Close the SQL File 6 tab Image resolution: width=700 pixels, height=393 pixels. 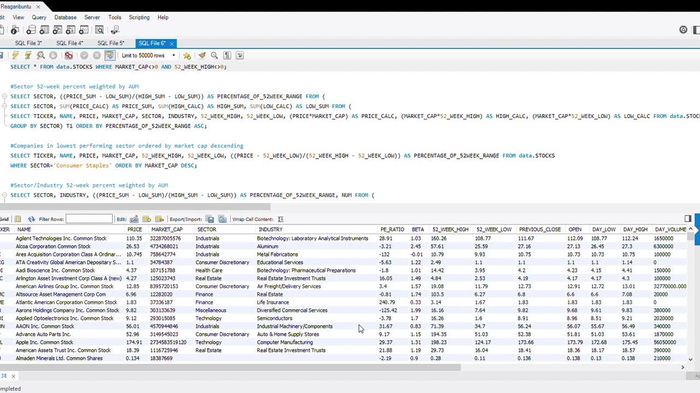coord(172,43)
